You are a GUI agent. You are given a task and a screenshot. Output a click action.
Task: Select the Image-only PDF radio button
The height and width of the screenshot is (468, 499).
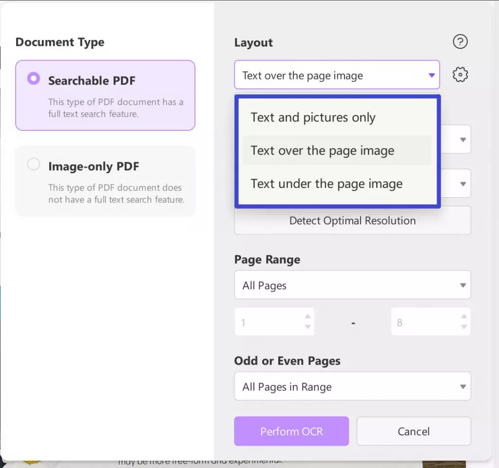click(x=34, y=164)
